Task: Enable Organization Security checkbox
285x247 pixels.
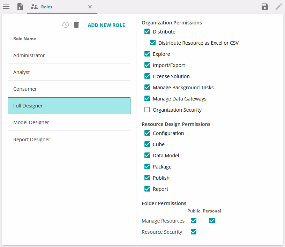Action: (147, 110)
